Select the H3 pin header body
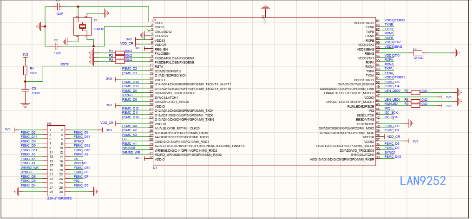 tap(56, 161)
